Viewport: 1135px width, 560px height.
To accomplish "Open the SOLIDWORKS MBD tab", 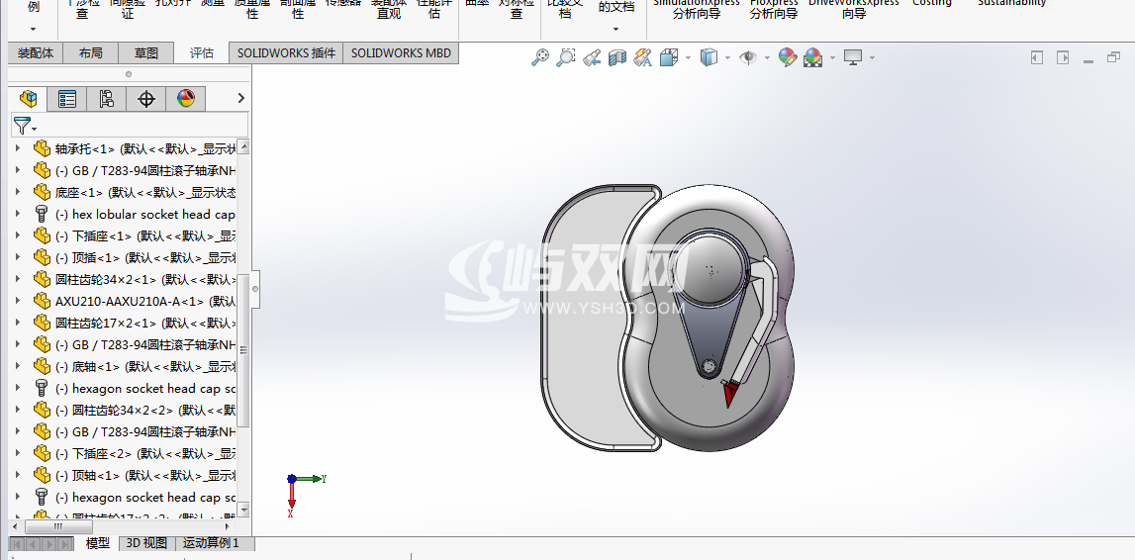I will point(401,52).
